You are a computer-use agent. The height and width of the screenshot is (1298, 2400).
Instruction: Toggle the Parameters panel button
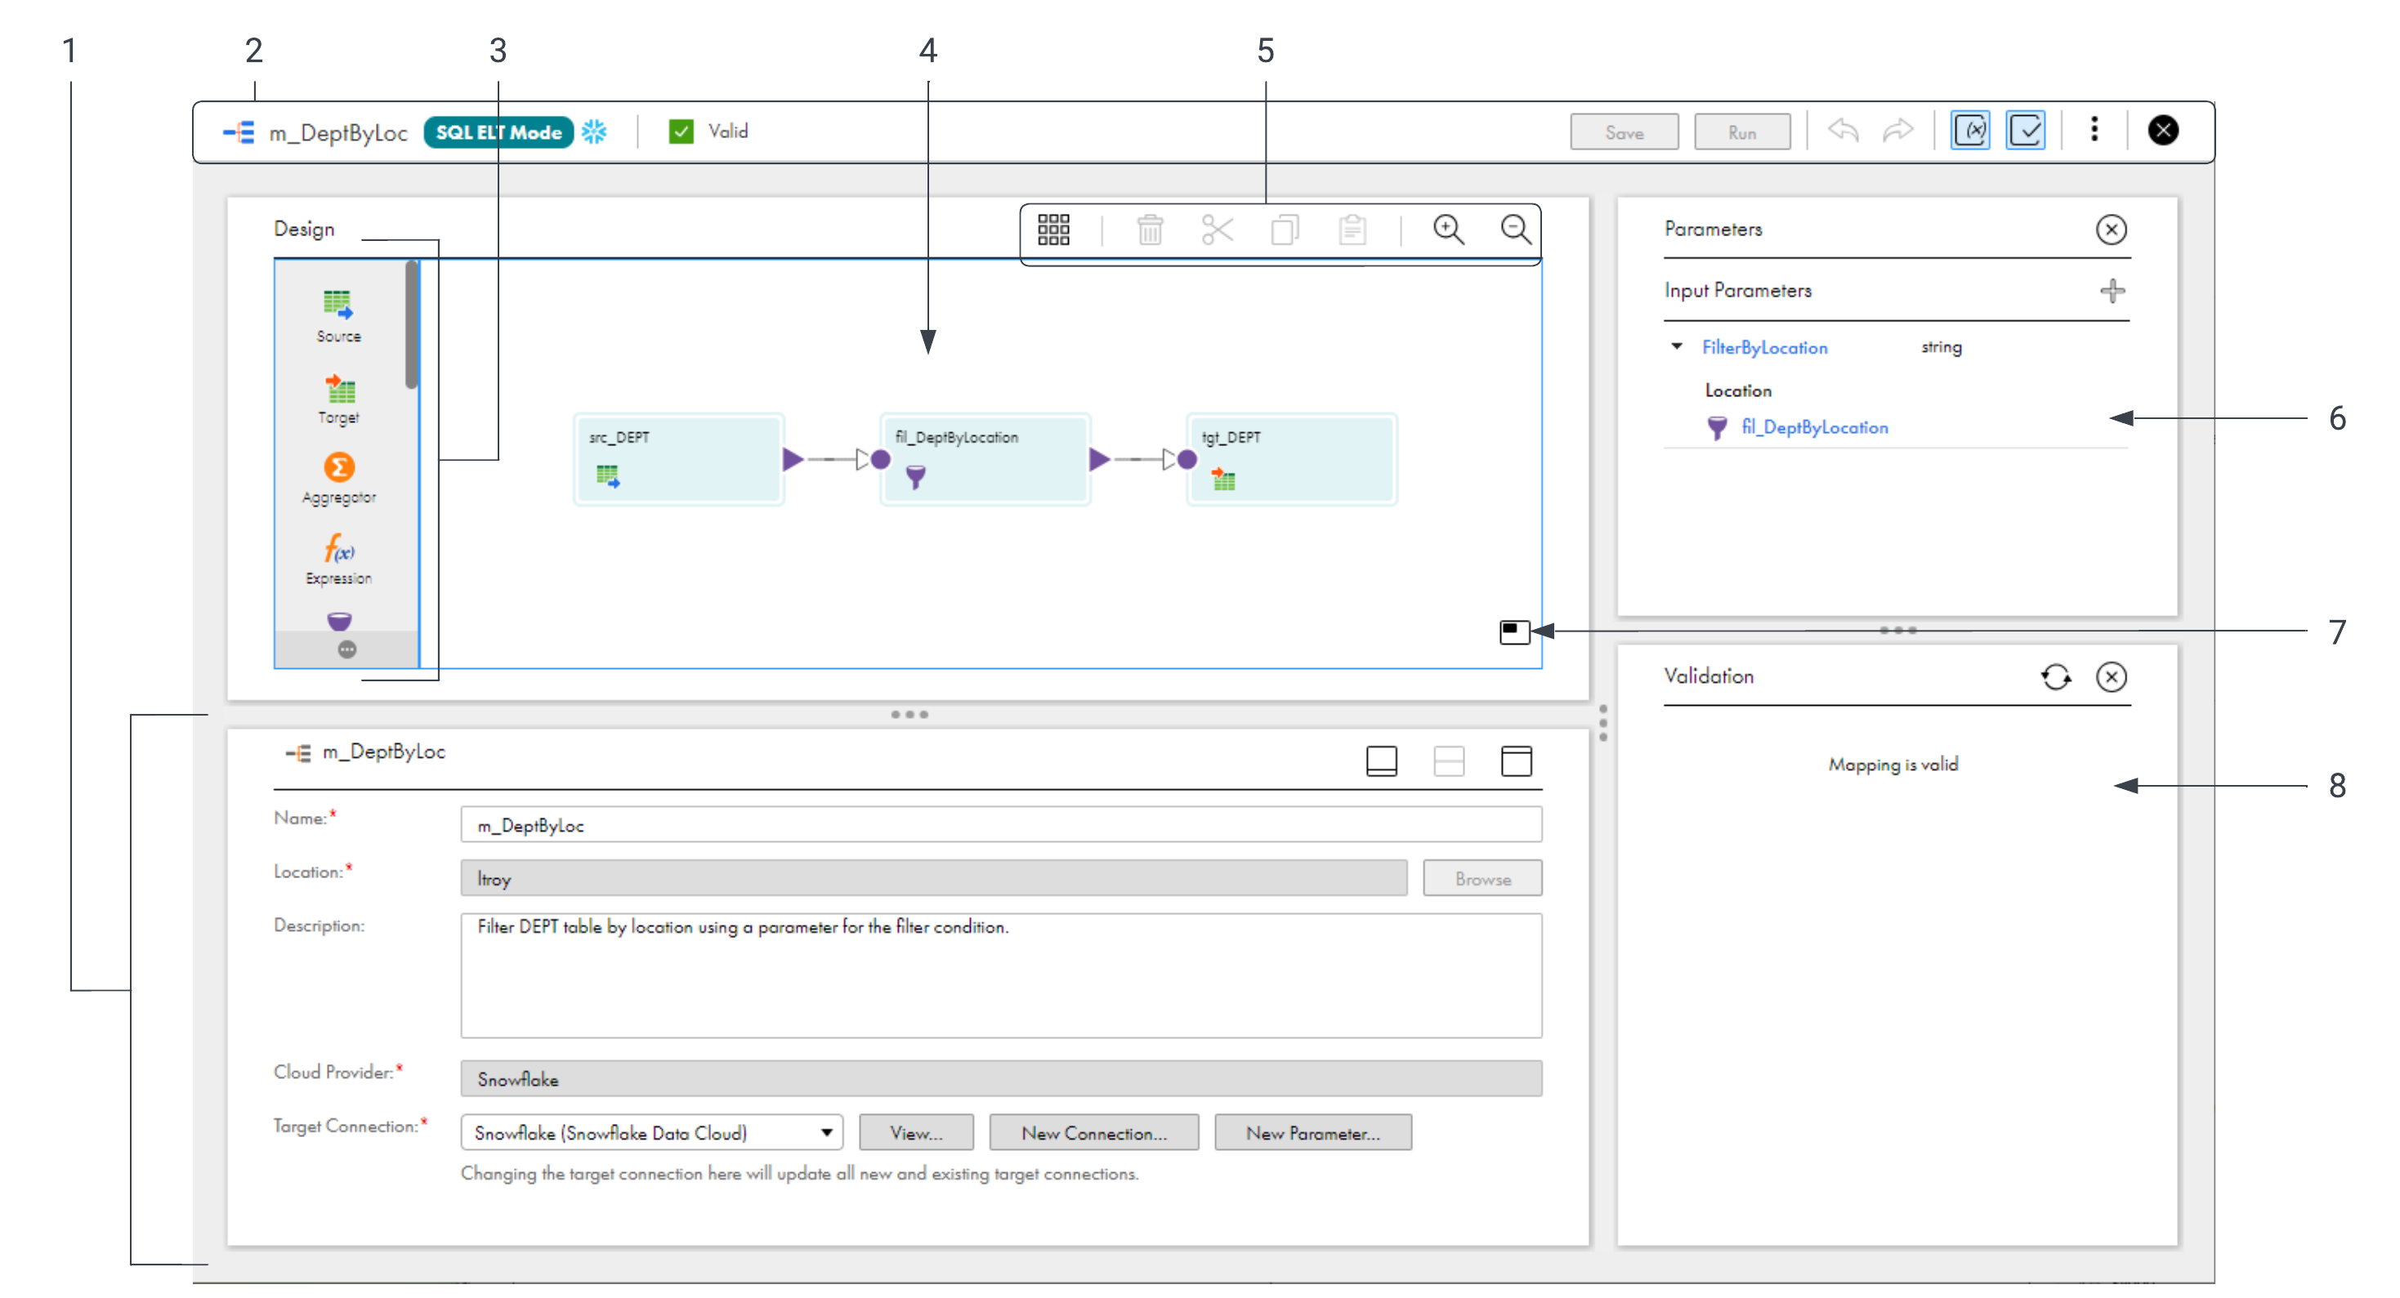(x=1970, y=132)
